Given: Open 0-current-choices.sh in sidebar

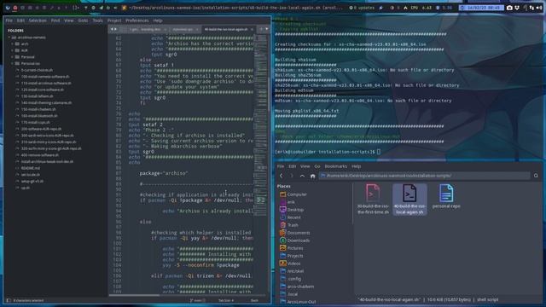Looking at the screenshot, I should click(37, 70).
